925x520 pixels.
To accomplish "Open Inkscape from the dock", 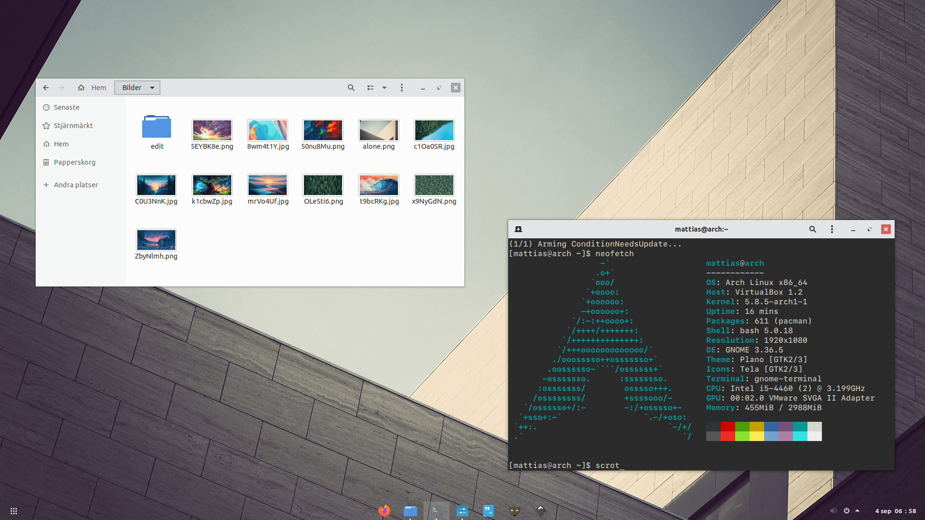I will coord(541,510).
